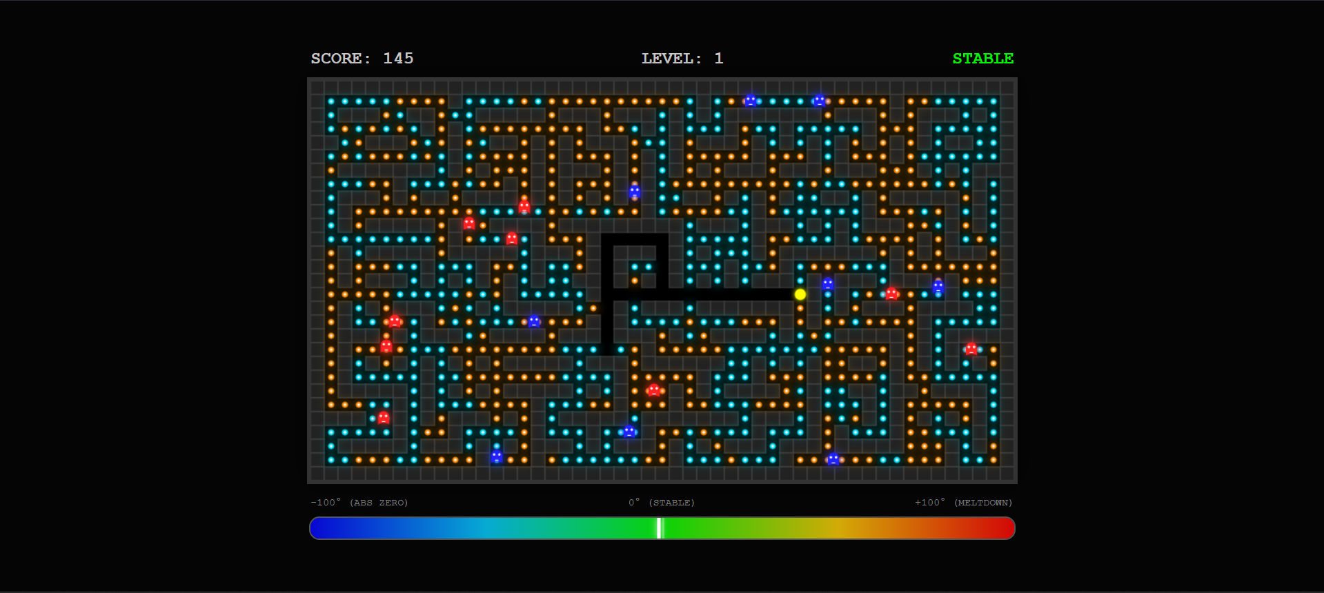Click the LEVEL: 1 indicator
1324x593 pixels.
coord(682,59)
